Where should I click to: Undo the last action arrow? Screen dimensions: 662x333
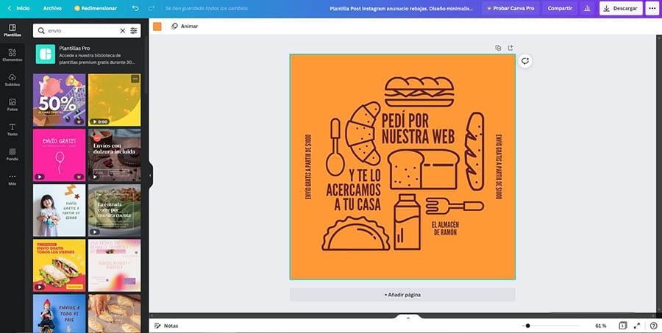[x=135, y=8]
